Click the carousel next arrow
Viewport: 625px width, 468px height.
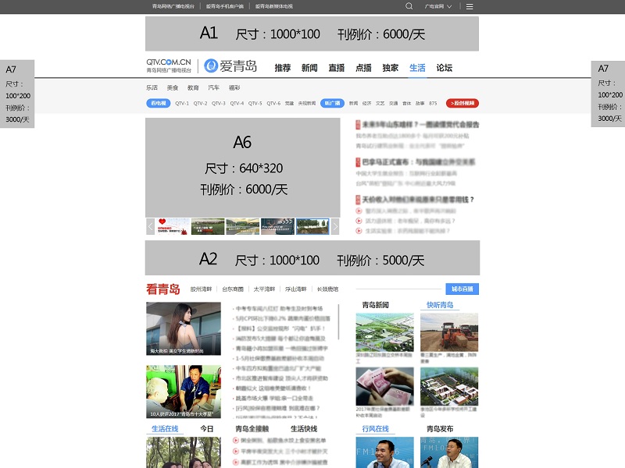pyautogui.click(x=335, y=226)
